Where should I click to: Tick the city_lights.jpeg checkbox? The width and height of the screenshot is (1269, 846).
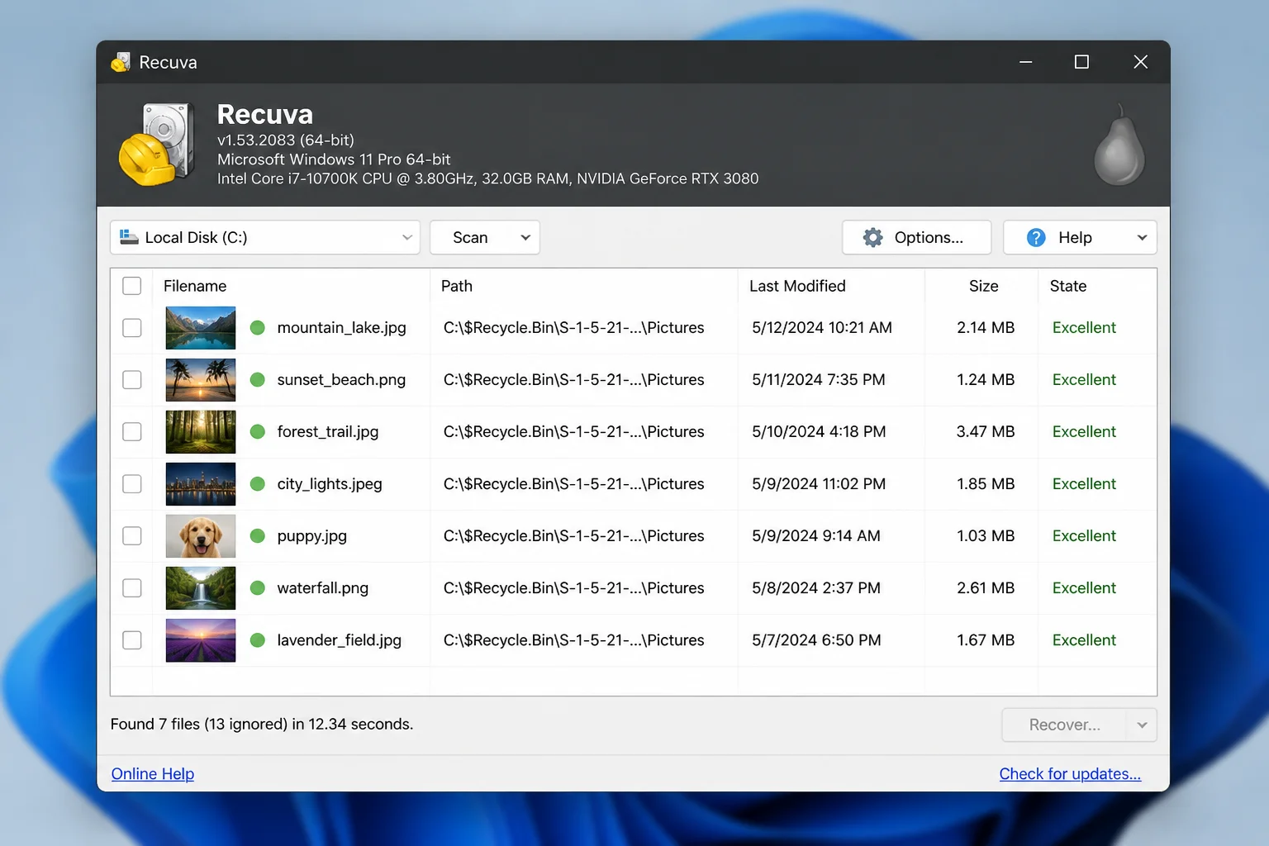[x=132, y=484]
